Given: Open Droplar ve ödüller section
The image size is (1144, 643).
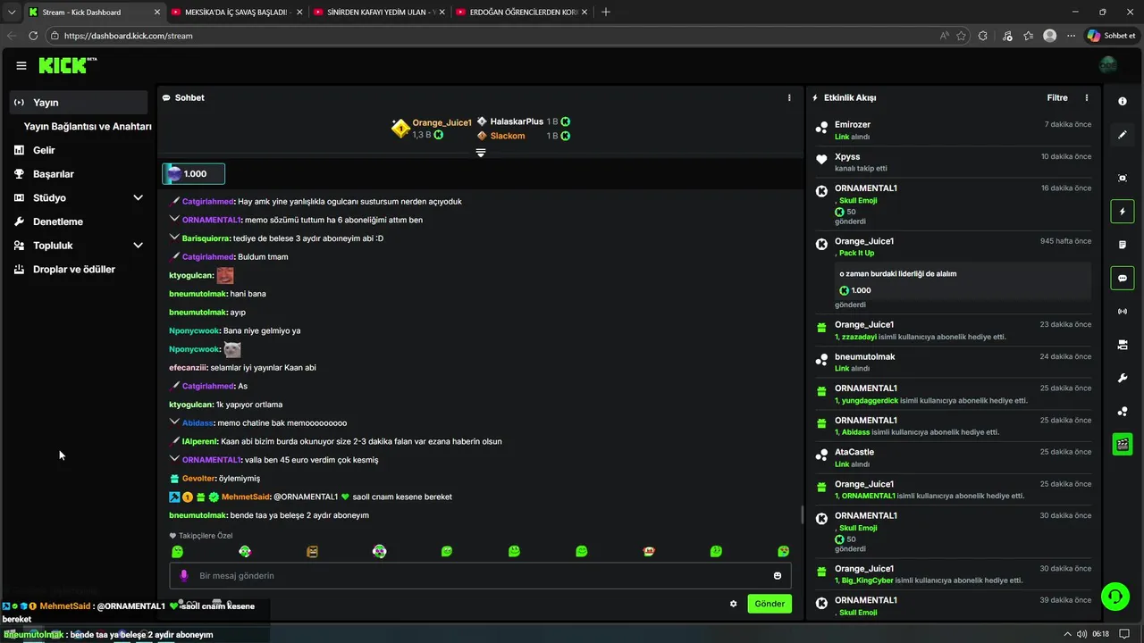Looking at the screenshot, I should 73,269.
